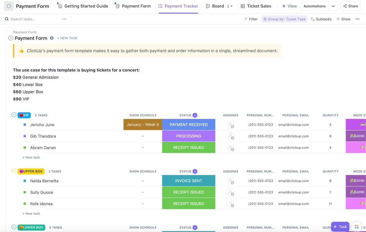Click the Share button
Image resolution: width=366 pixels, height=232 pixels.
tap(350, 6)
